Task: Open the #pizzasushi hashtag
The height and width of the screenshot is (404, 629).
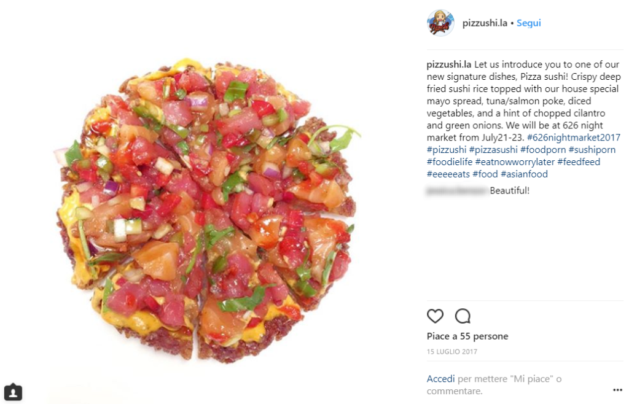Action: tap(493, 150)
